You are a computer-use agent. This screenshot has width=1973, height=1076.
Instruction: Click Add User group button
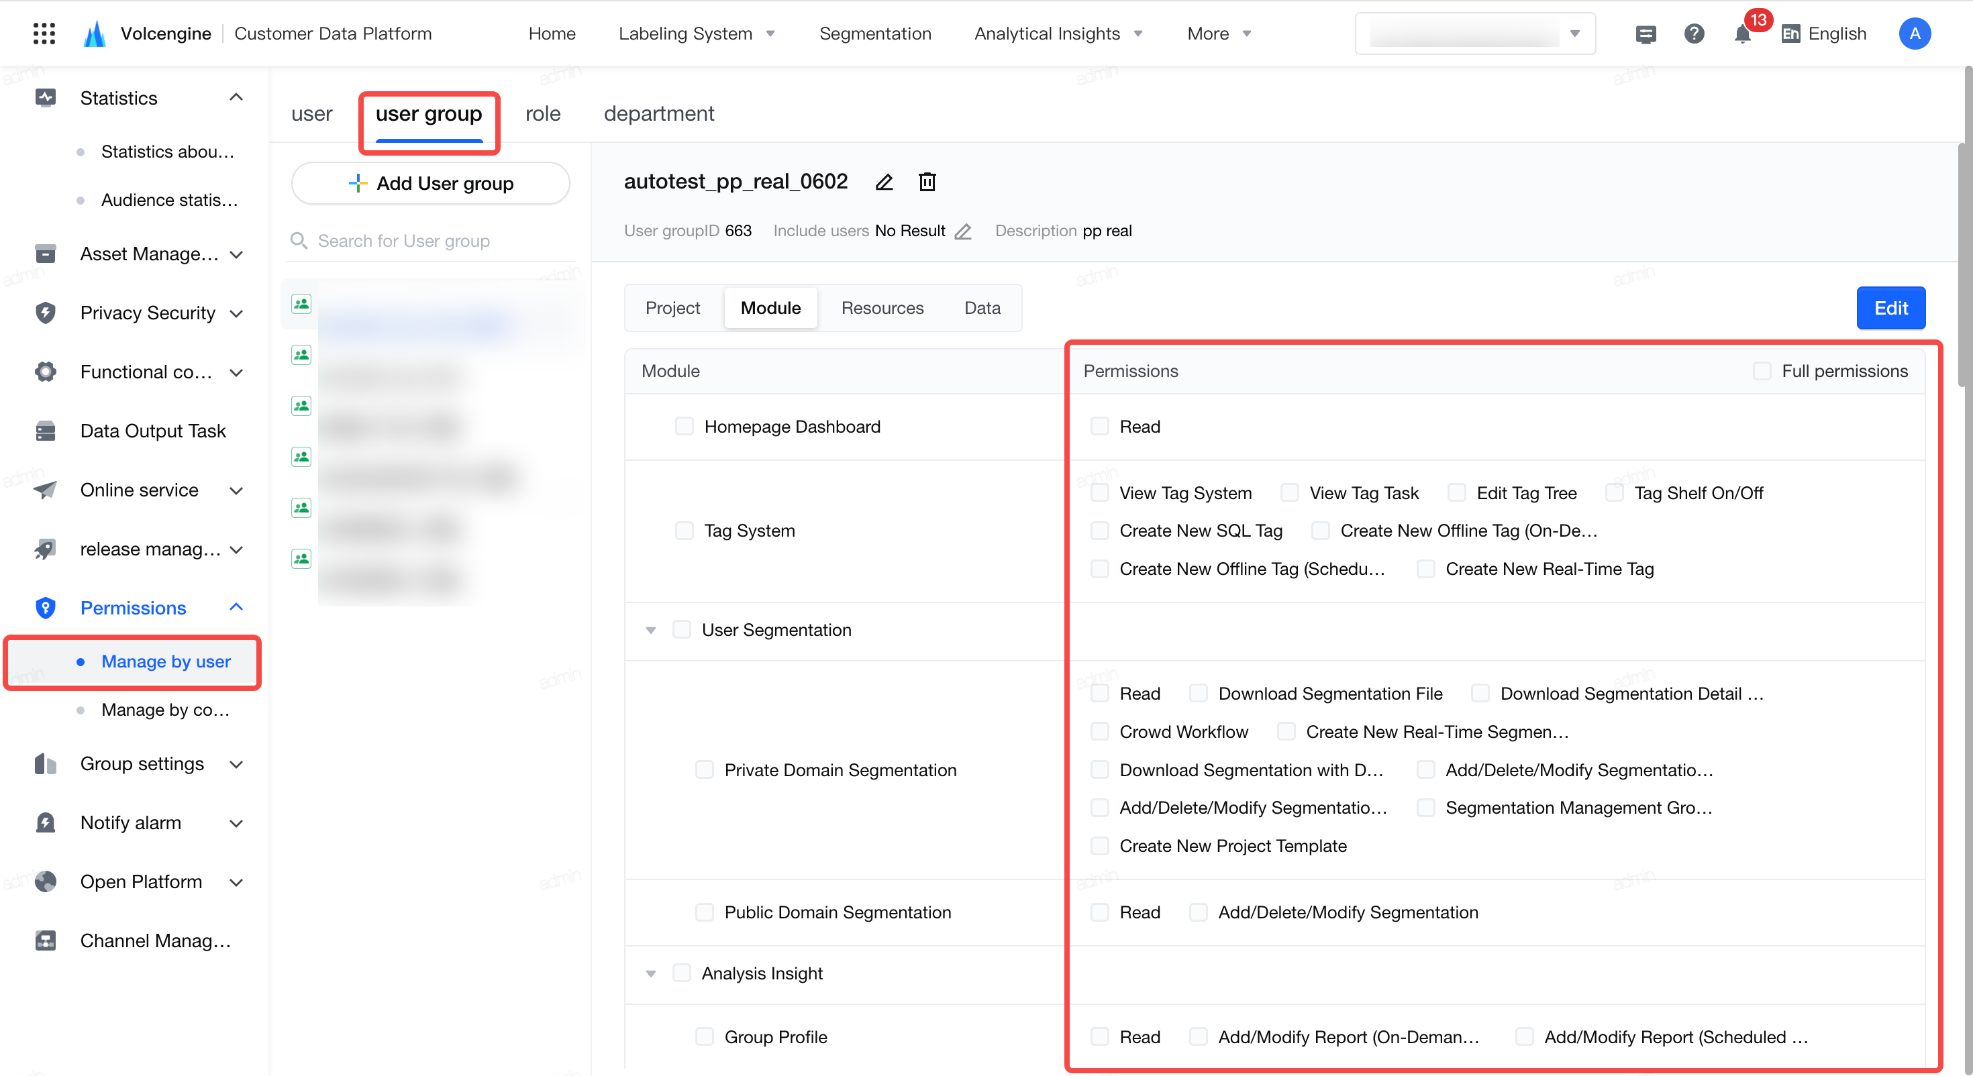[430, 183]
